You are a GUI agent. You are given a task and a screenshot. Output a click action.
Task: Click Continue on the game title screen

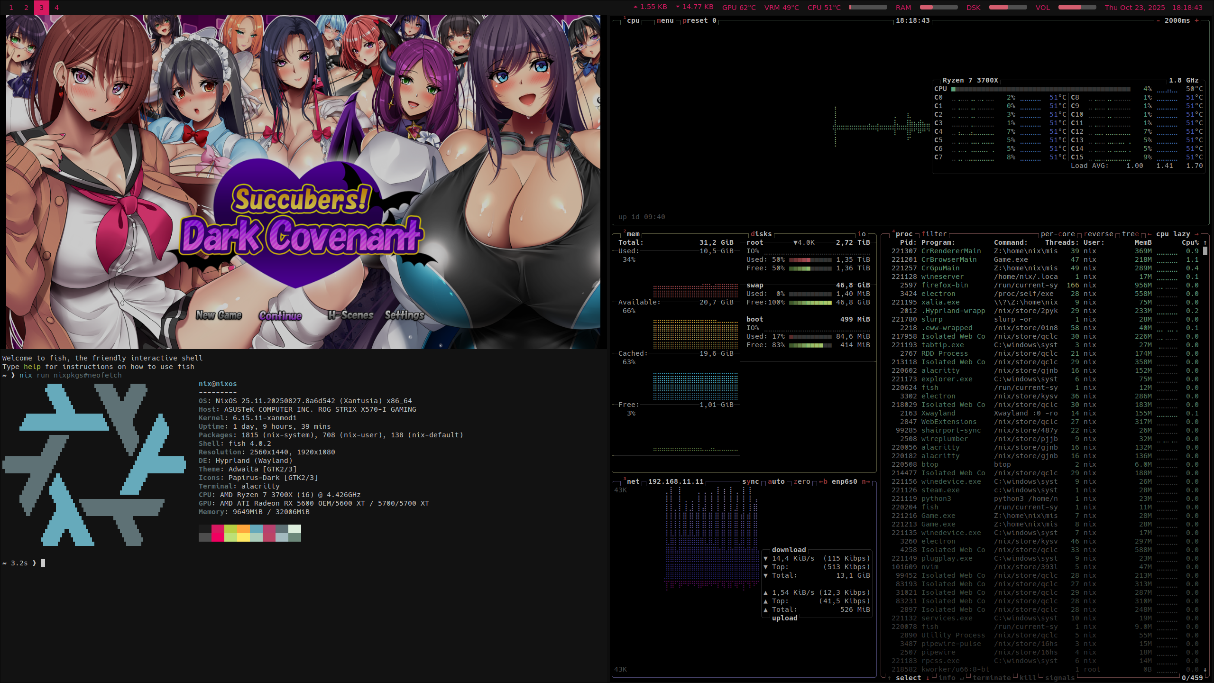tap(280, 315)
